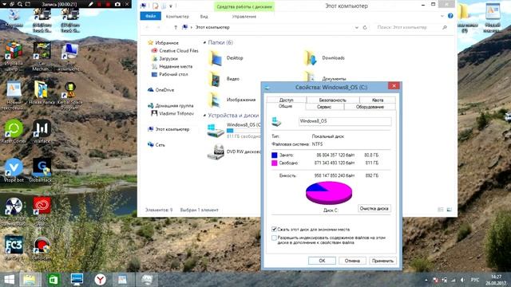Click the Explorer help question icon
The image size is (511, 287).
[x=450, y=16]
